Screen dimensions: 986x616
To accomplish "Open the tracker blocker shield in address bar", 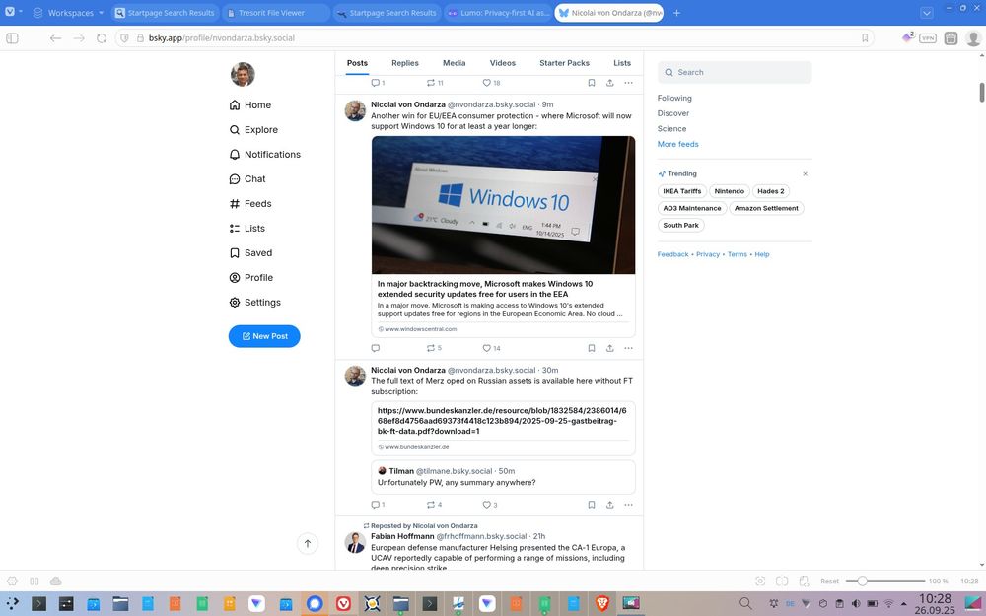I will 124,38.
